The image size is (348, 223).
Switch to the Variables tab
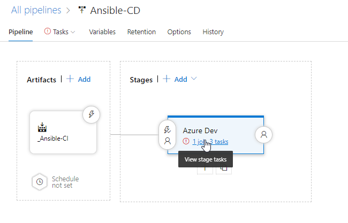pyautogui.click(x=102, y=32)
